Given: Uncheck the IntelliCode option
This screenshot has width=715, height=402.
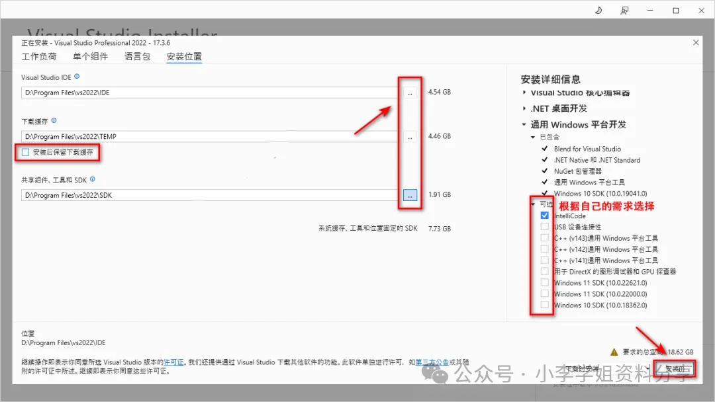Looking at the screenshot, I should (x=544, y=216).
